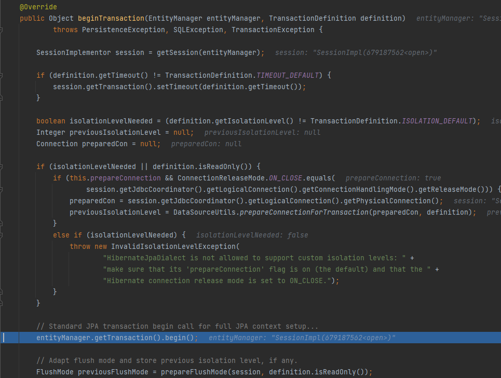501x378 pixels.
Task: Click the this.prepareConnection field reference
Action: pyautogui.click(x=115, y=178)
